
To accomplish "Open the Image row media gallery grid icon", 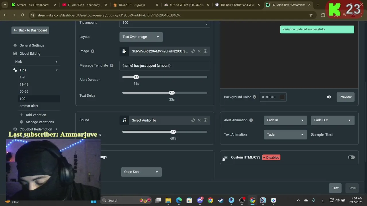I will tap(206, 51).
